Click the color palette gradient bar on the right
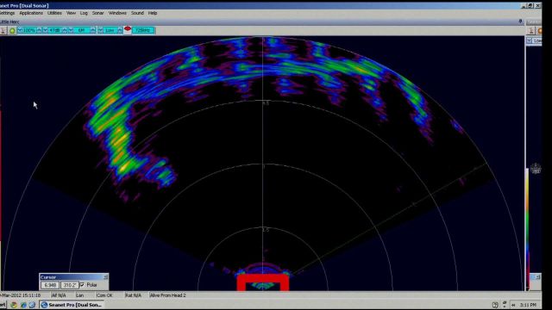Image resolution: width=552 pixels, height=310 pixels. (x=528, y=228)
